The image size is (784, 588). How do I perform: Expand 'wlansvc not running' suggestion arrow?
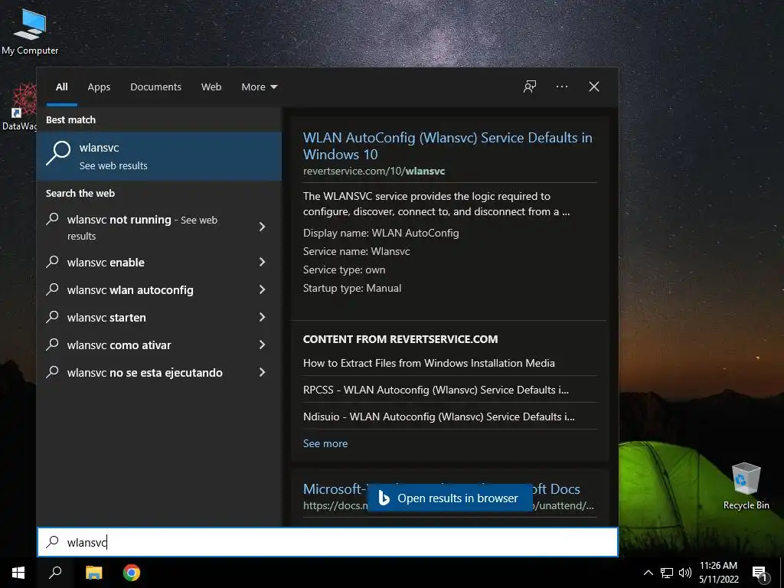[262, 227]
